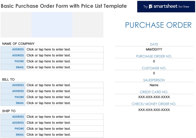Screen dimensions: 196x138
Task: Click Ship To EMAIL text field
Action: coord(64,135)
